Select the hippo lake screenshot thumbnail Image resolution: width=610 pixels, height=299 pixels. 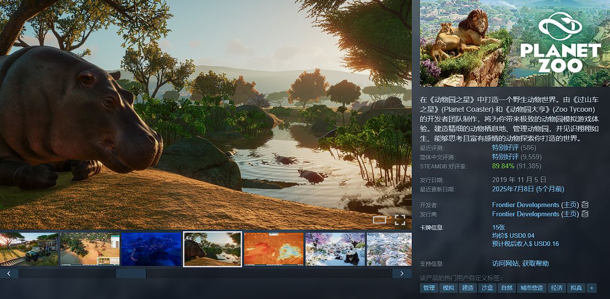click(213, 249)
